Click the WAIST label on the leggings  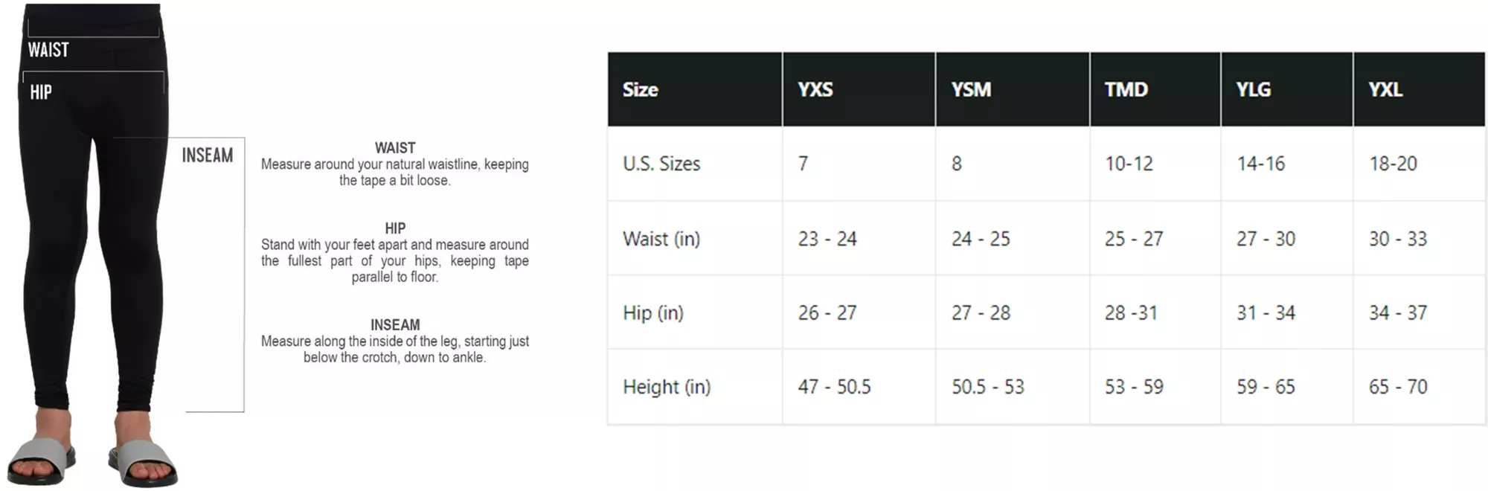pos(48,50)
